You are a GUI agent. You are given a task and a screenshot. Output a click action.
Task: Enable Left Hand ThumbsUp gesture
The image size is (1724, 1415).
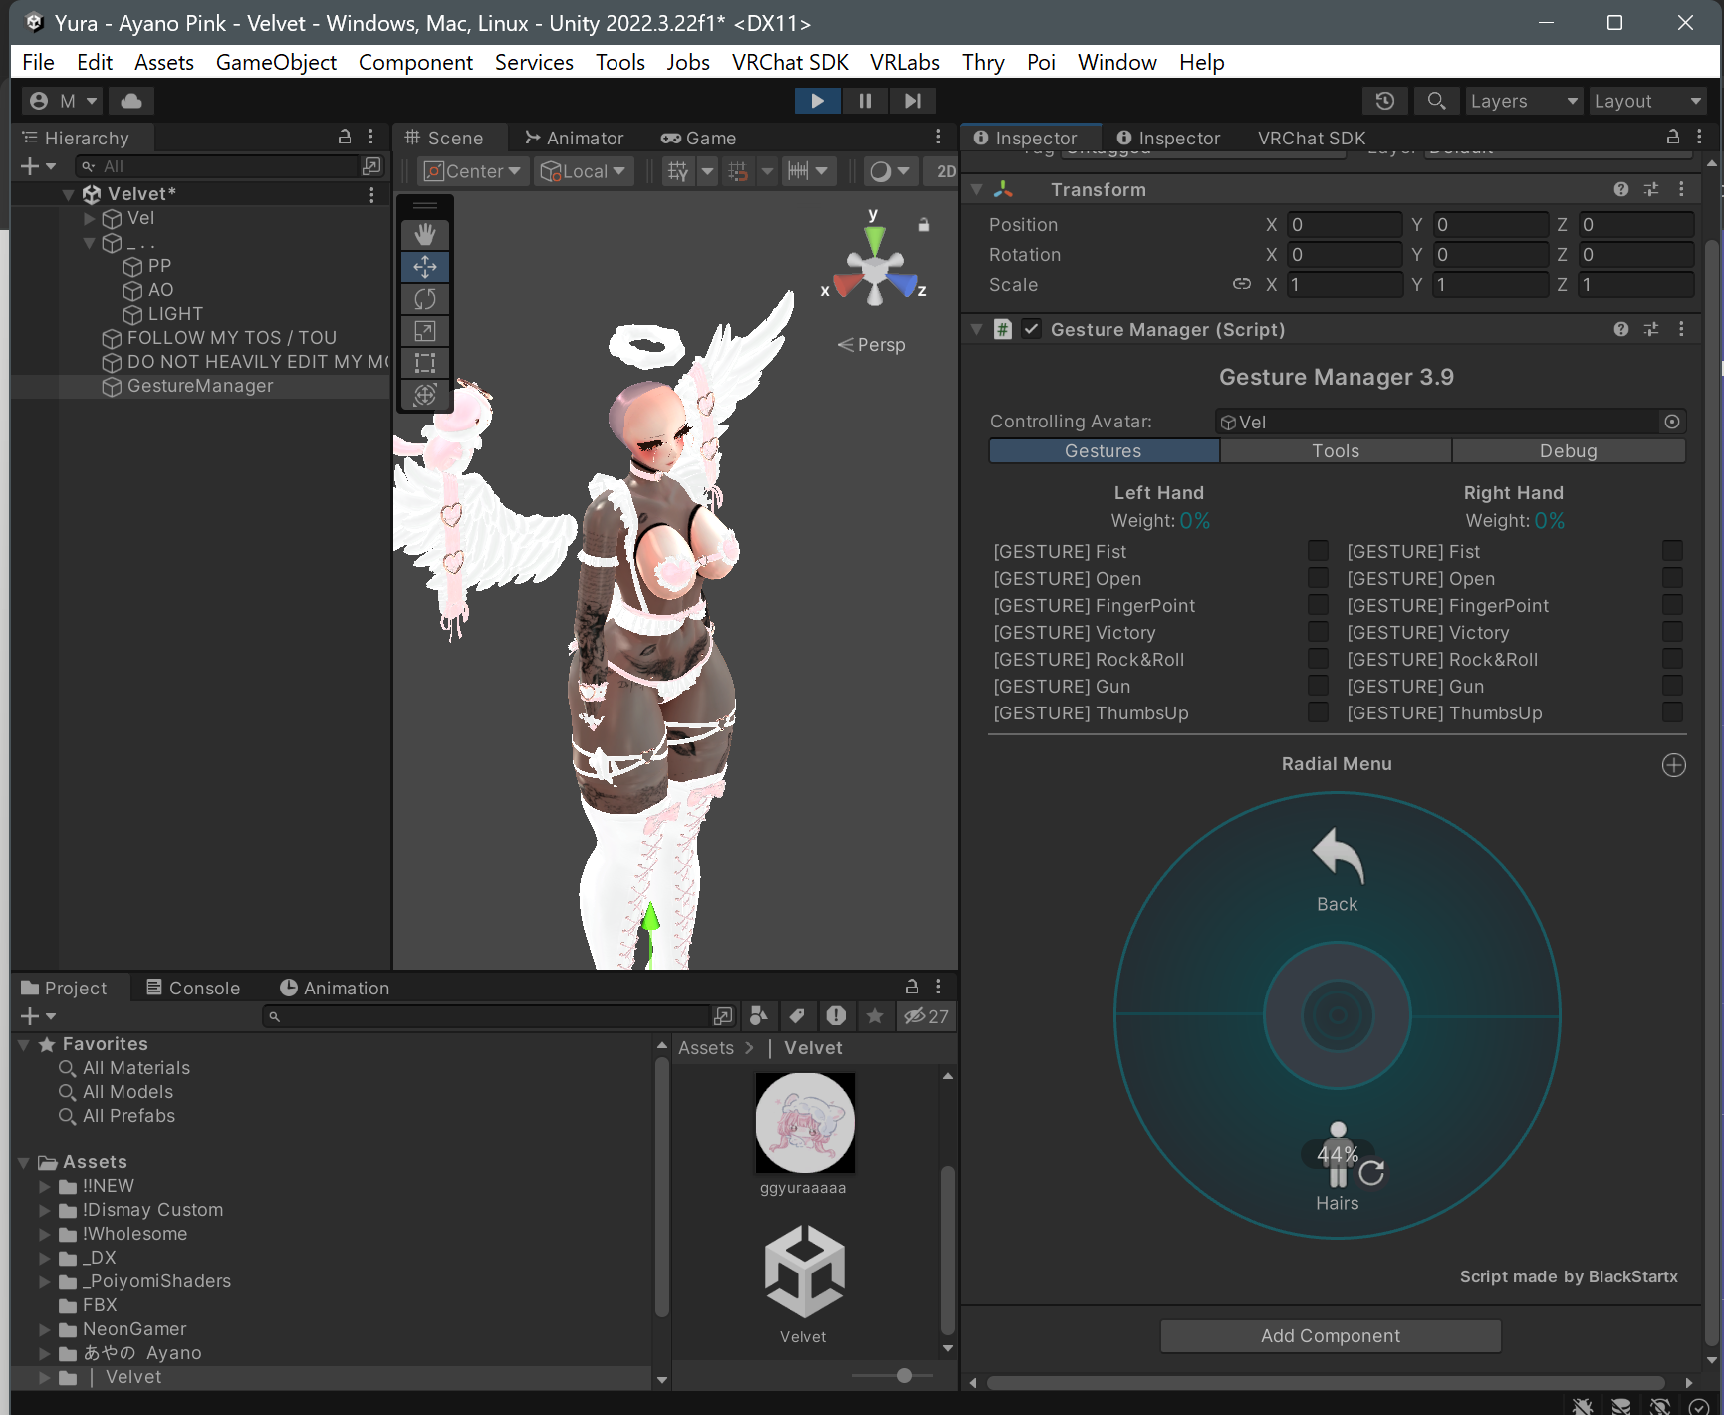[x=1318, y=711]
